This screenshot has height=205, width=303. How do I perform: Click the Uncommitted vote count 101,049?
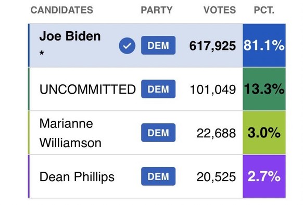(x=213, y=89)
